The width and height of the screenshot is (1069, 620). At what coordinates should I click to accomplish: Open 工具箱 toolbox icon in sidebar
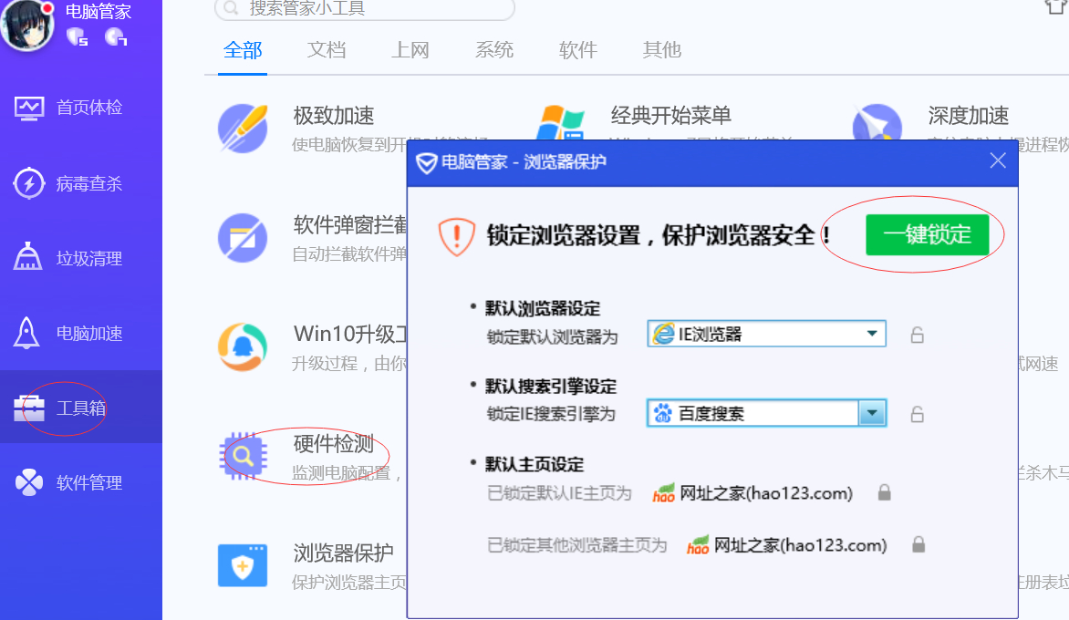(x=28, y=408)
